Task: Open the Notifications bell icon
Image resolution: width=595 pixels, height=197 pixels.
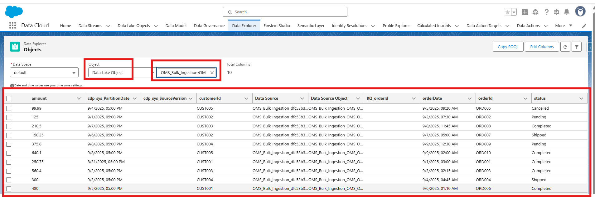Action: point(567,12)
